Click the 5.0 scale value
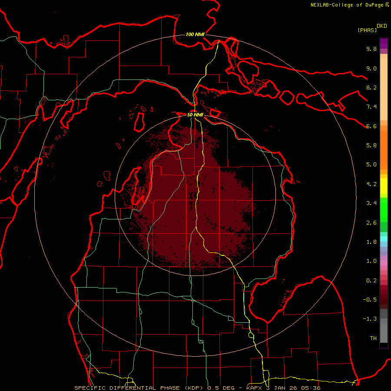Viewport: 391px width, 391px height. click(x=371, y=165)
